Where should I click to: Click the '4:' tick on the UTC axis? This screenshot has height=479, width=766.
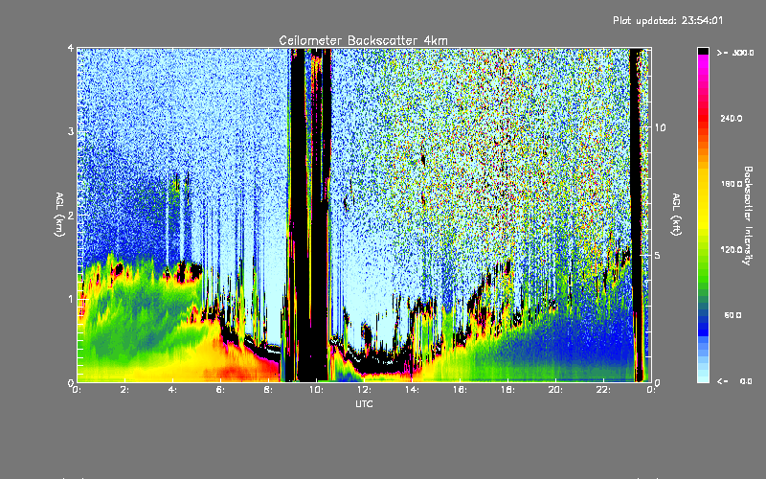172,390
